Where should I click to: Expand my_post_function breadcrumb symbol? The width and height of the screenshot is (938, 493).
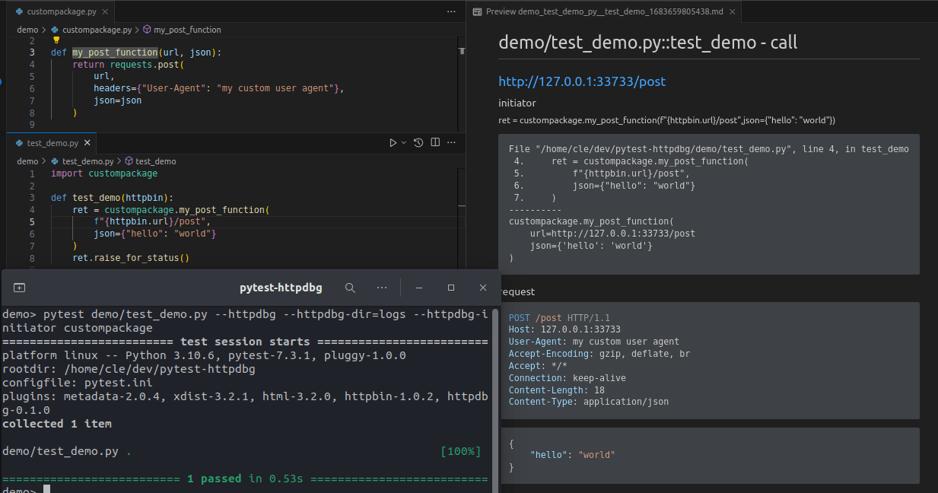pyautogui.click(x=181, y=30)
